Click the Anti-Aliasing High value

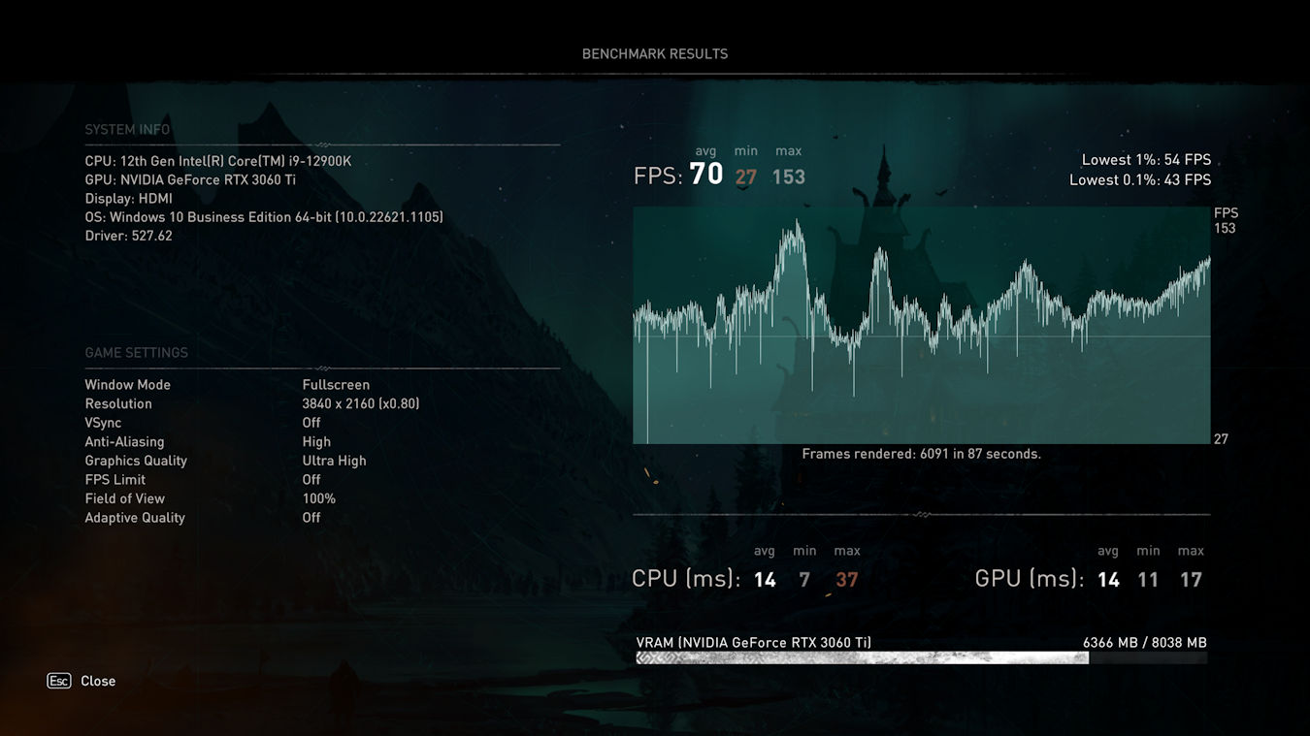tap(316, 441)
